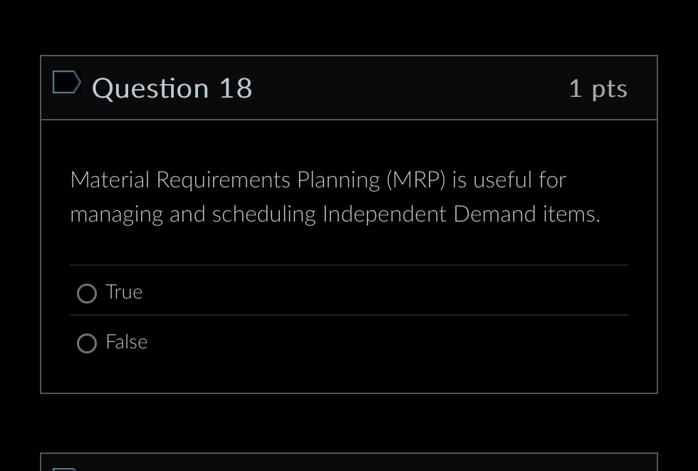Click the Question 18 heading text
The width and height of the screenshot is (698, 471).
point(172,88)
